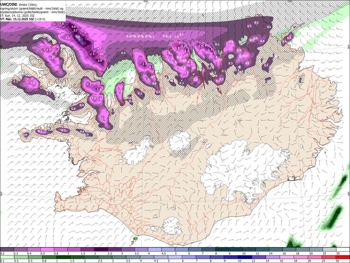Click the valid time 'VT: Mán. 15.12.2025 10Z'
350x263 pixels.
point(17,19)
